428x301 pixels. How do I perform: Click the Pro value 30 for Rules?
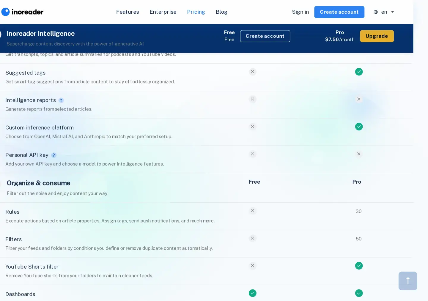click(x=358, y=211)
